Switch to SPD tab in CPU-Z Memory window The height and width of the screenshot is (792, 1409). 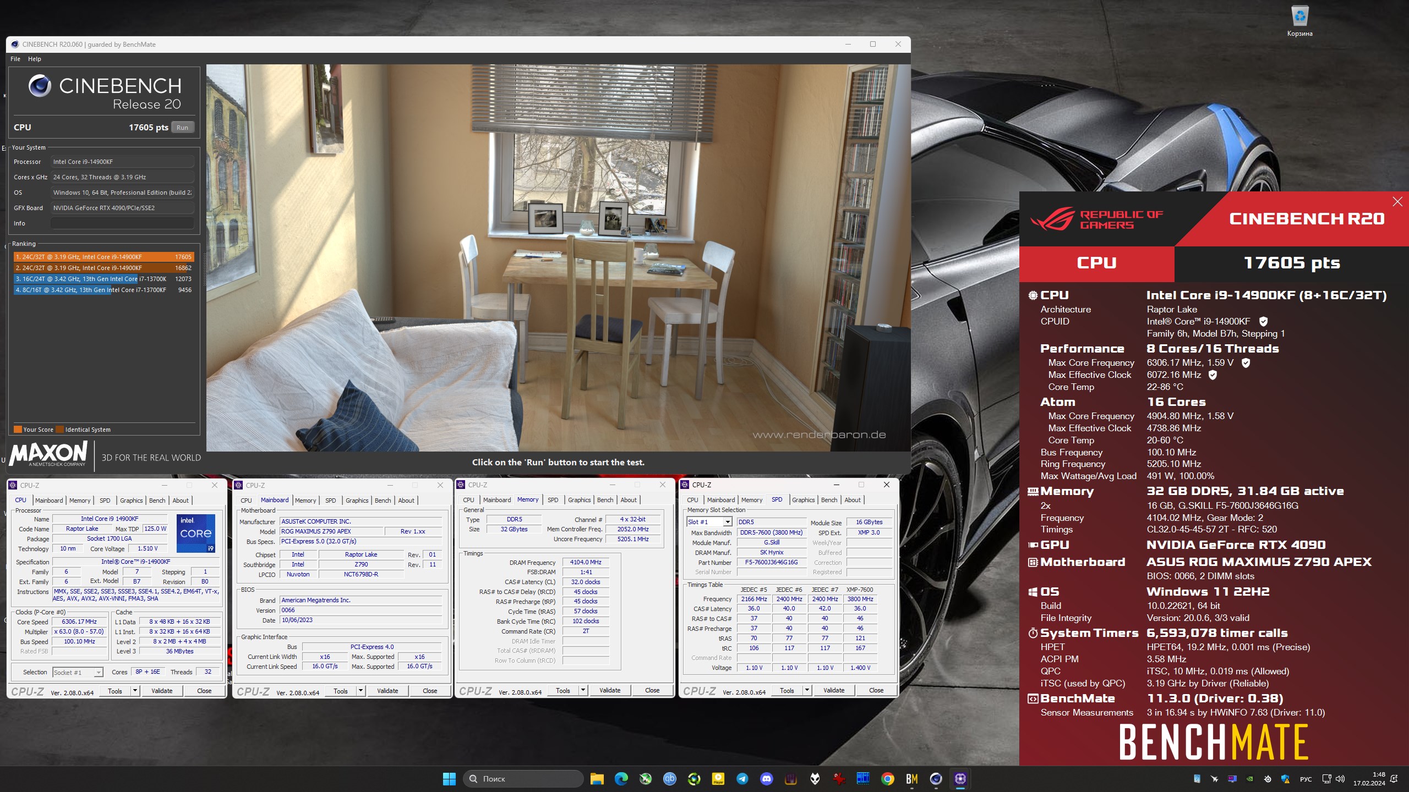(553, 500)
